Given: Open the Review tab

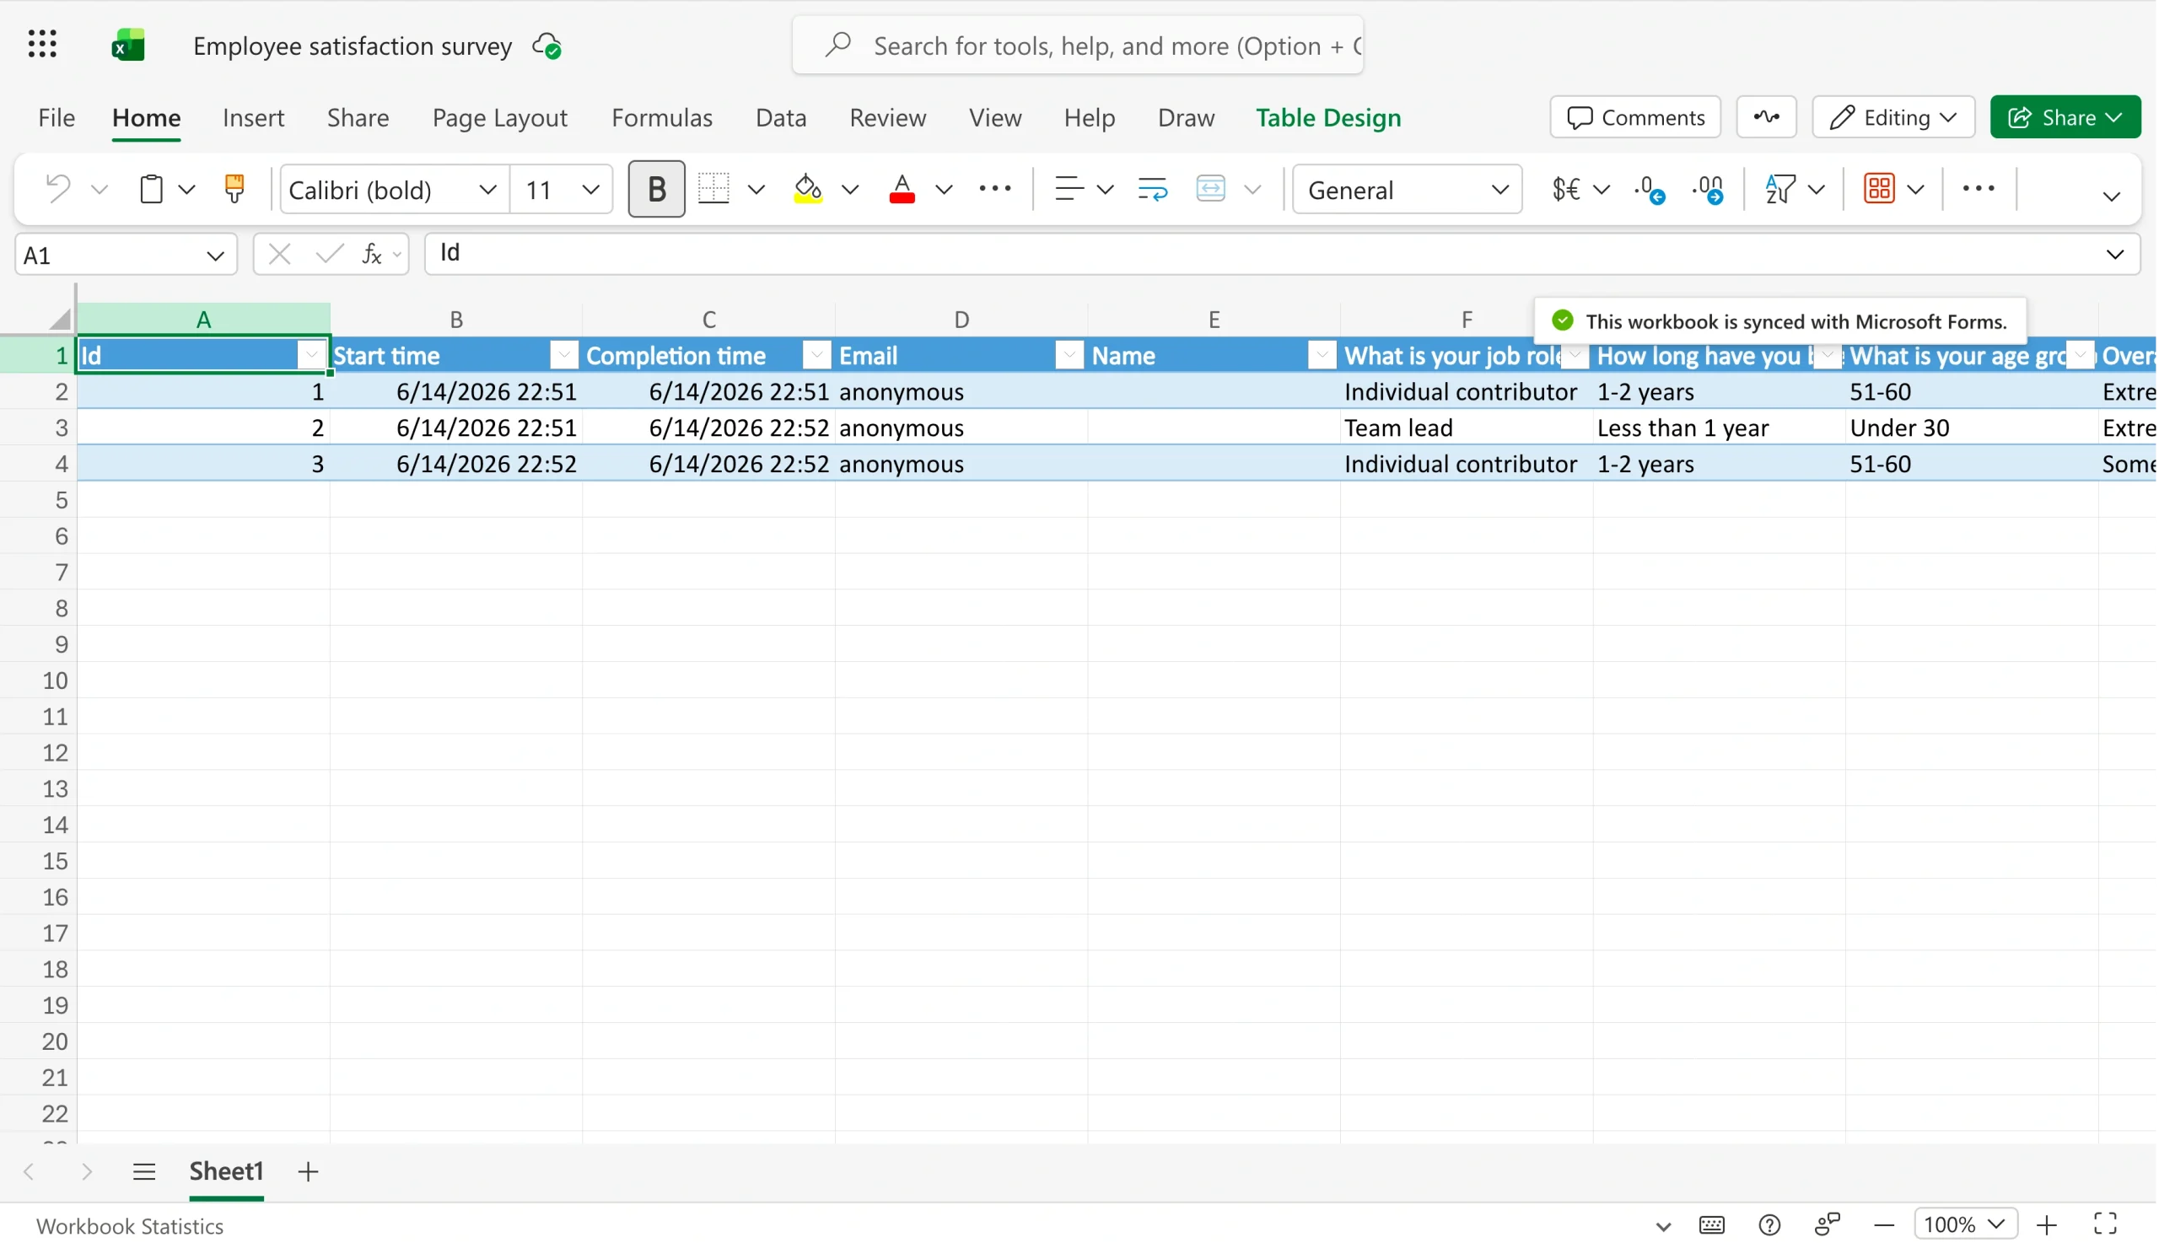Looking at the screenshot, I should point(889,117).
